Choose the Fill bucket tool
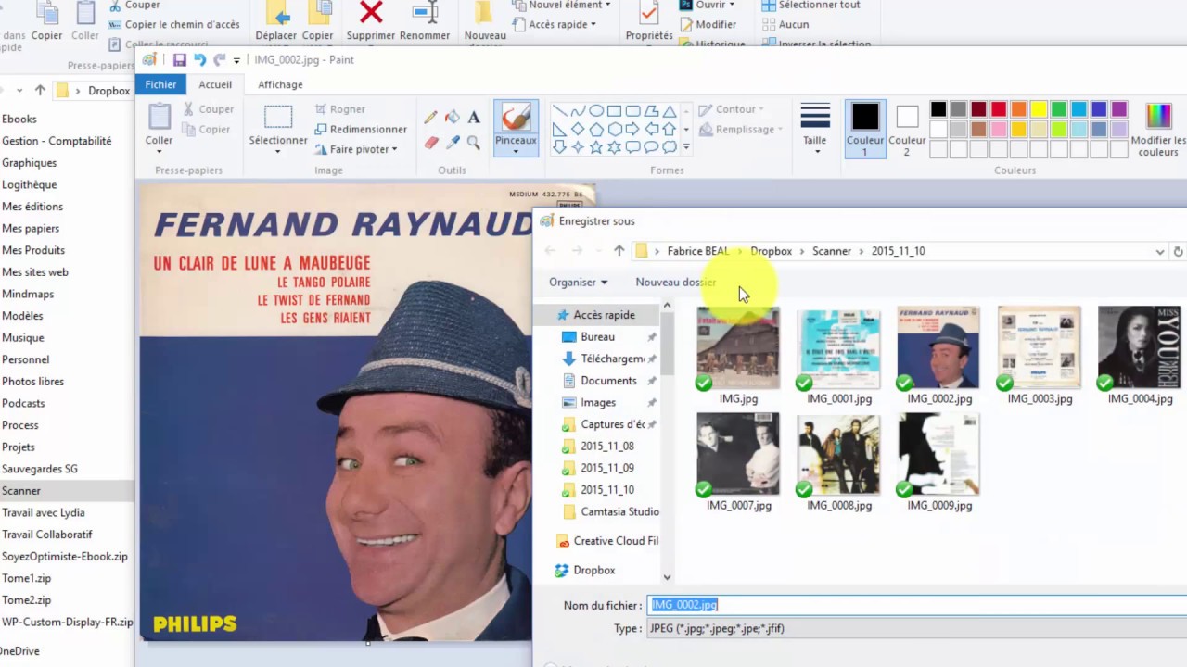 453,118
